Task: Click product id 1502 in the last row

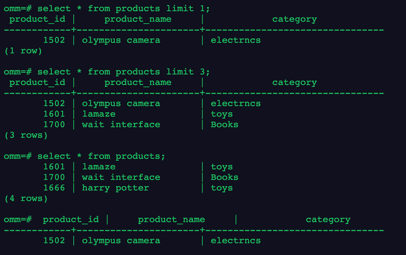Action: coord(54,241)
